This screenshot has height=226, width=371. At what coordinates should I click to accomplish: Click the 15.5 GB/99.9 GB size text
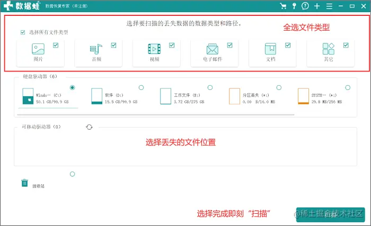click(x=121, y=102)
